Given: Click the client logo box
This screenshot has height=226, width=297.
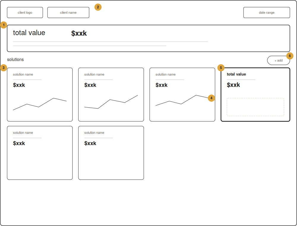Looking at the screenshot, I should (25, 12).
